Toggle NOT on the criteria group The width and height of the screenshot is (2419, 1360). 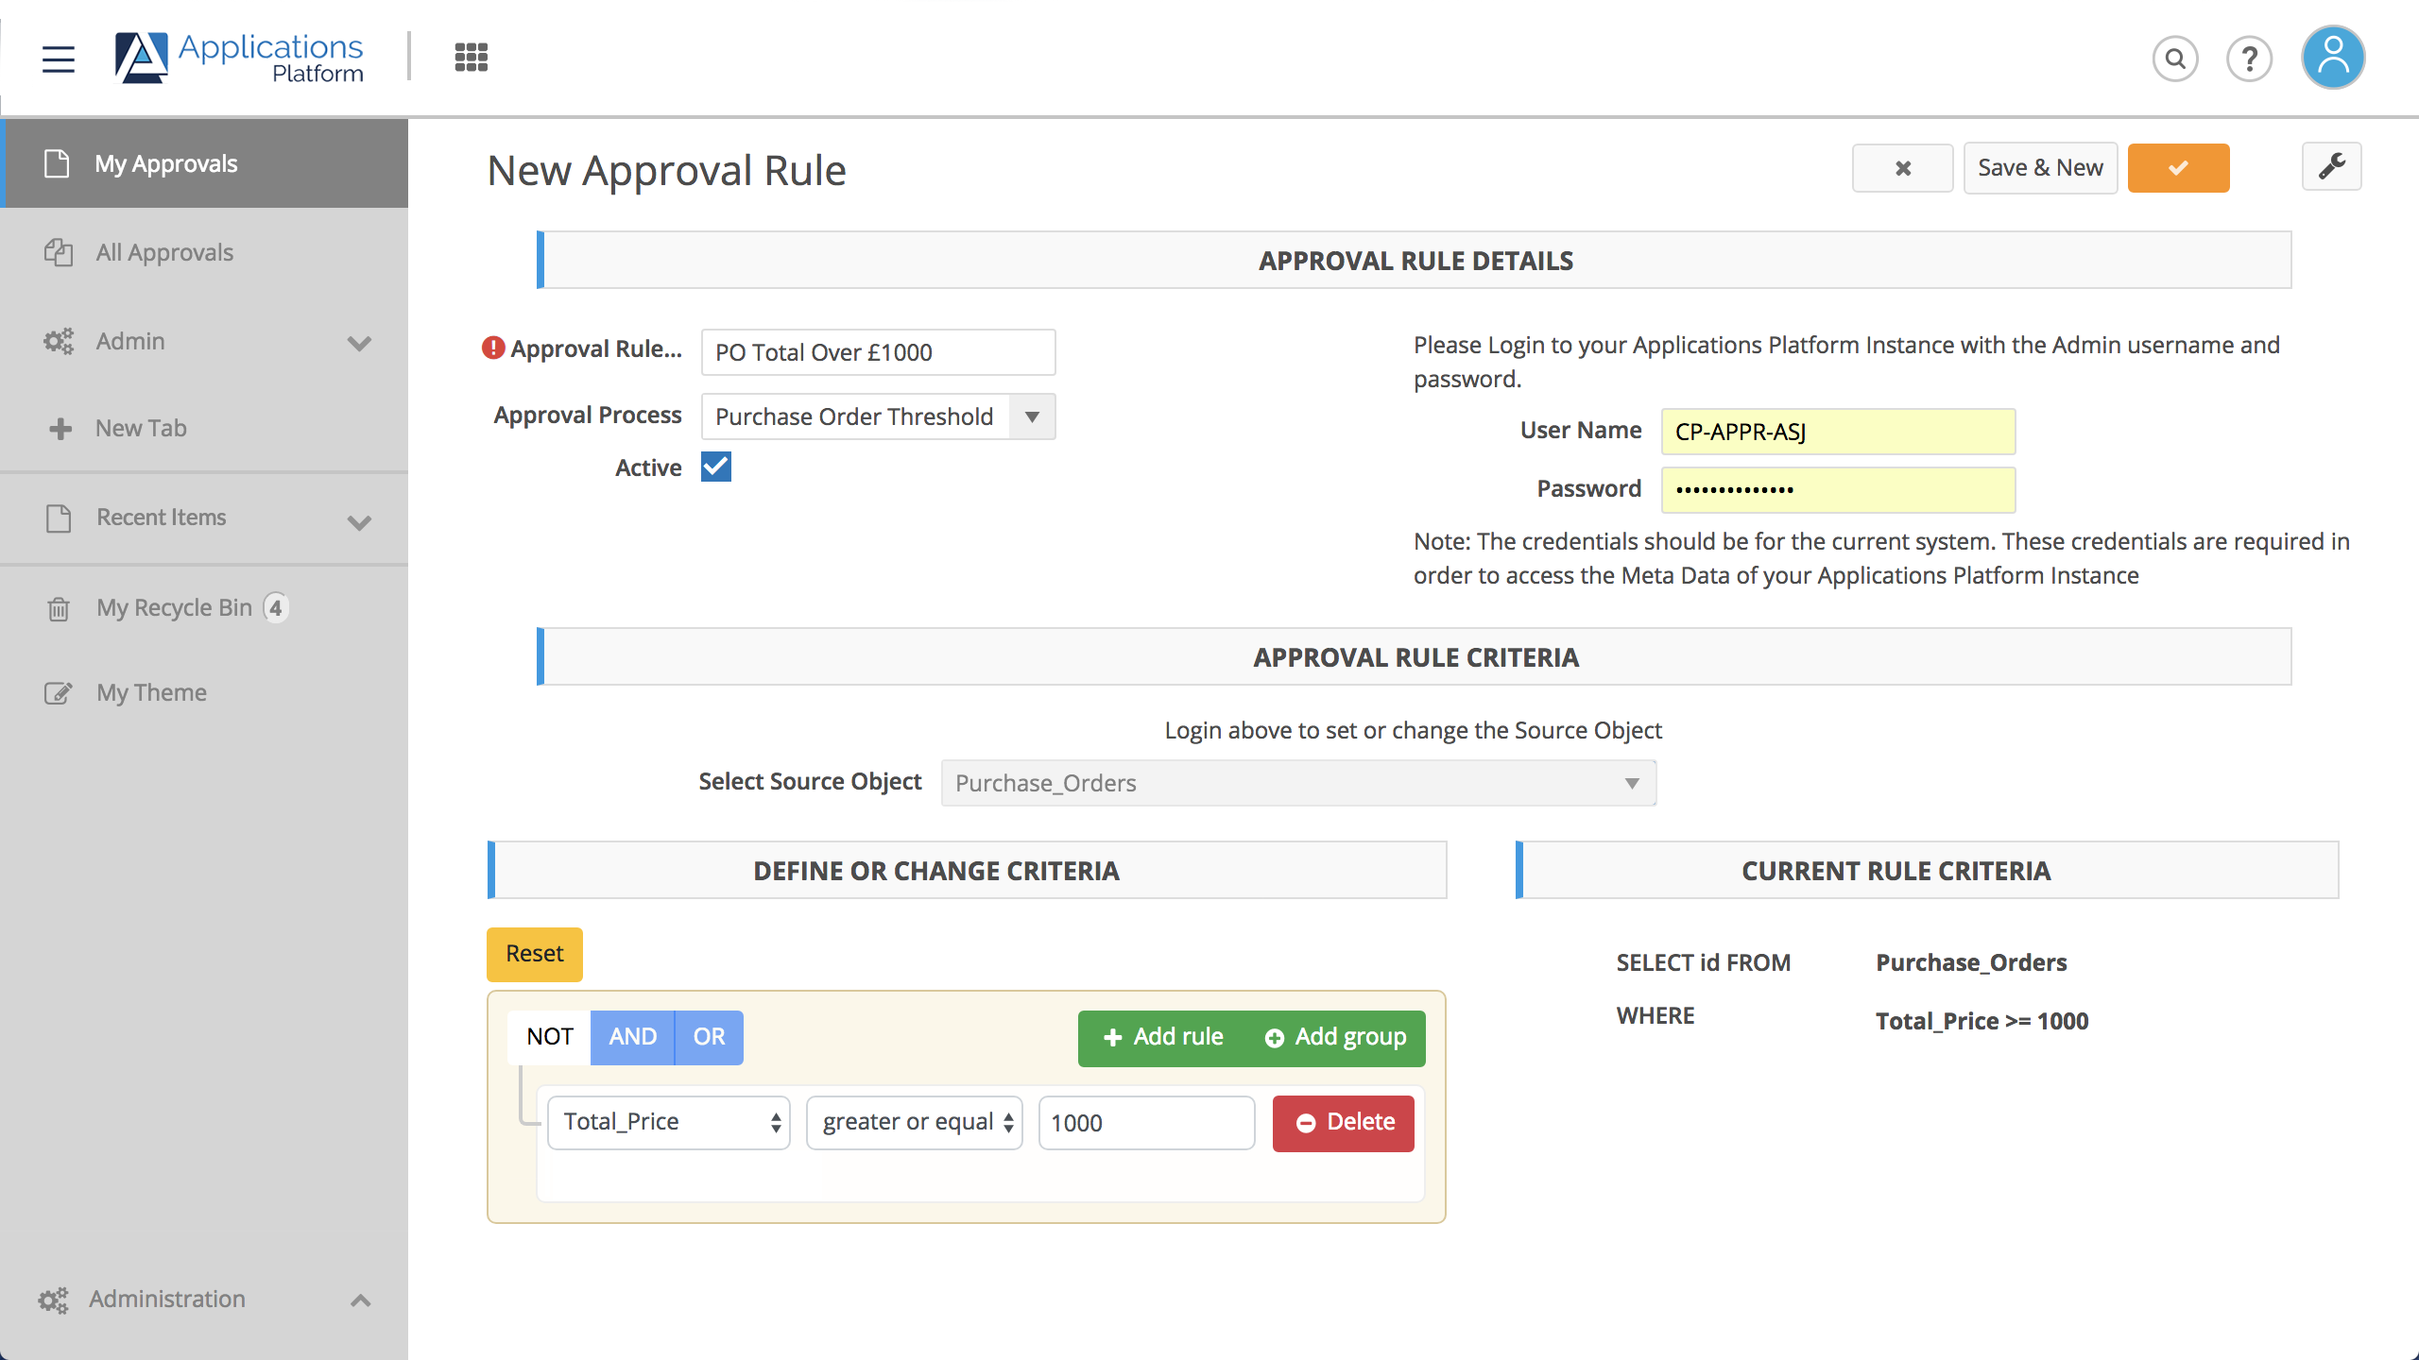click(x=548, y=1036)
